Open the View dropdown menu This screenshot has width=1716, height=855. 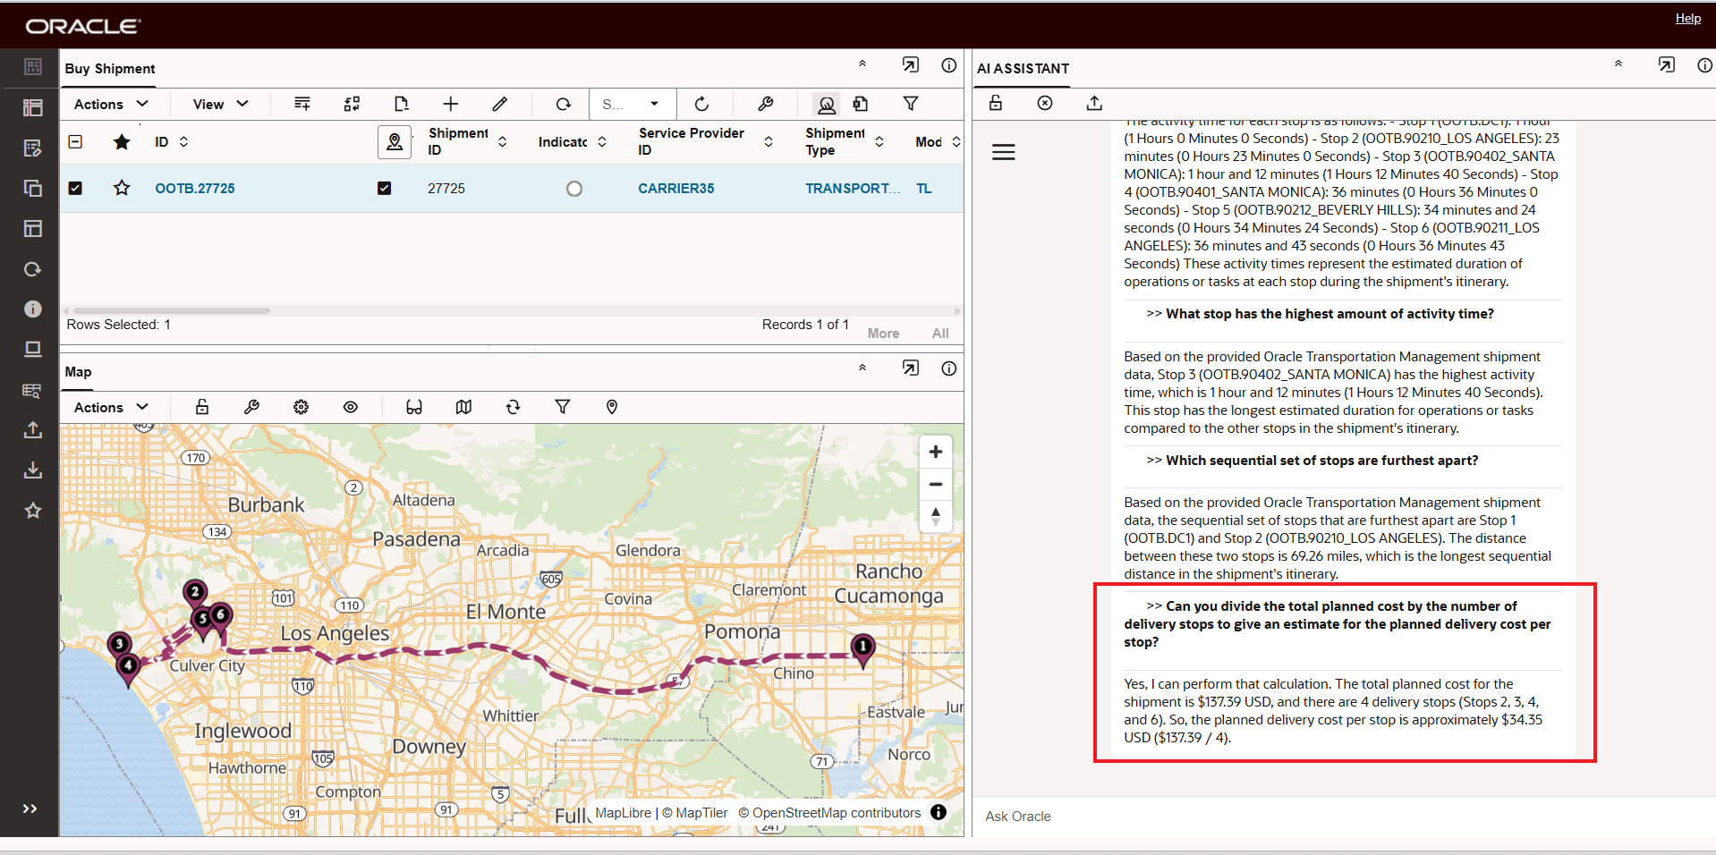[x=221, y=104]
